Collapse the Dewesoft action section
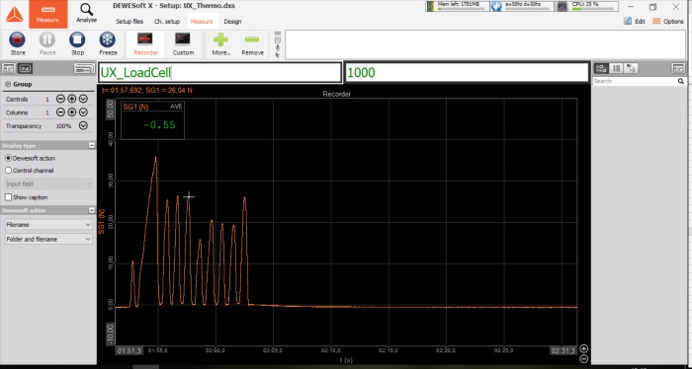 click(91, 210)
